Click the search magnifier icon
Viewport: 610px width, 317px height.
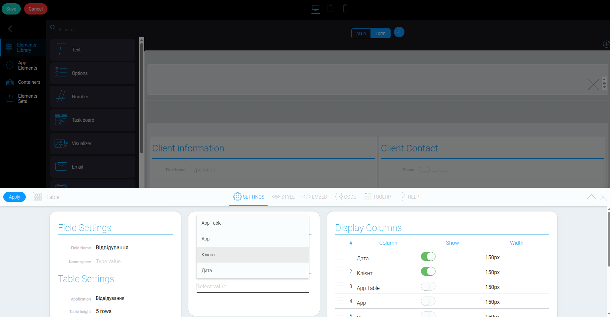(53, 28)
